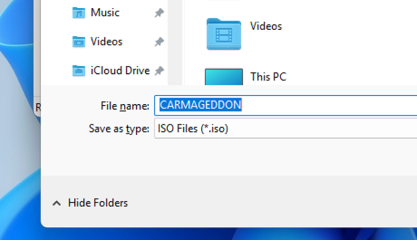Click the pin icon beside iCloud Drive
Screen dimensions: 417x240
159,71
